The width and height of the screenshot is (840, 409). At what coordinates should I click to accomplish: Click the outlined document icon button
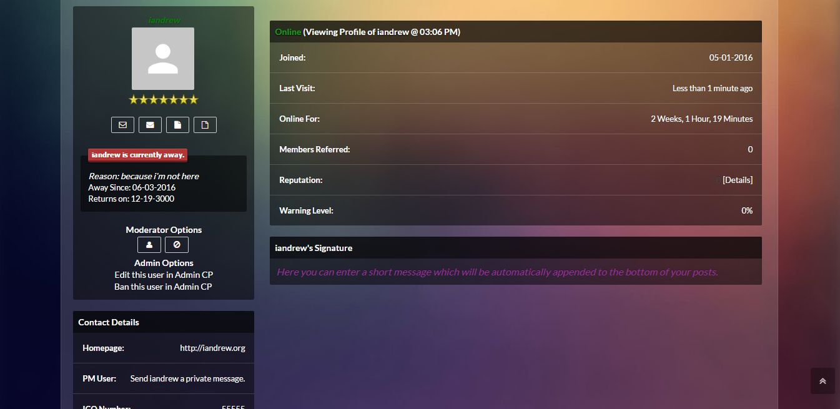205,125
